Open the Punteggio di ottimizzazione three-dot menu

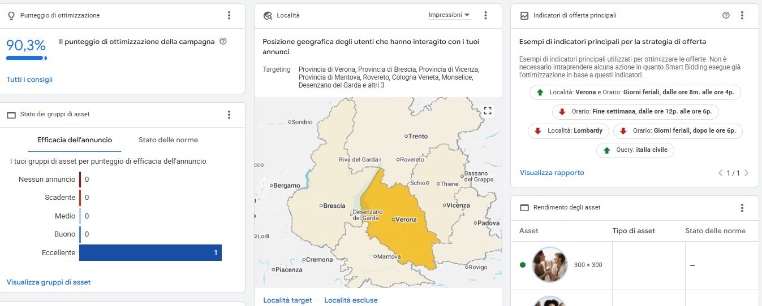click(x=229, y=16)
